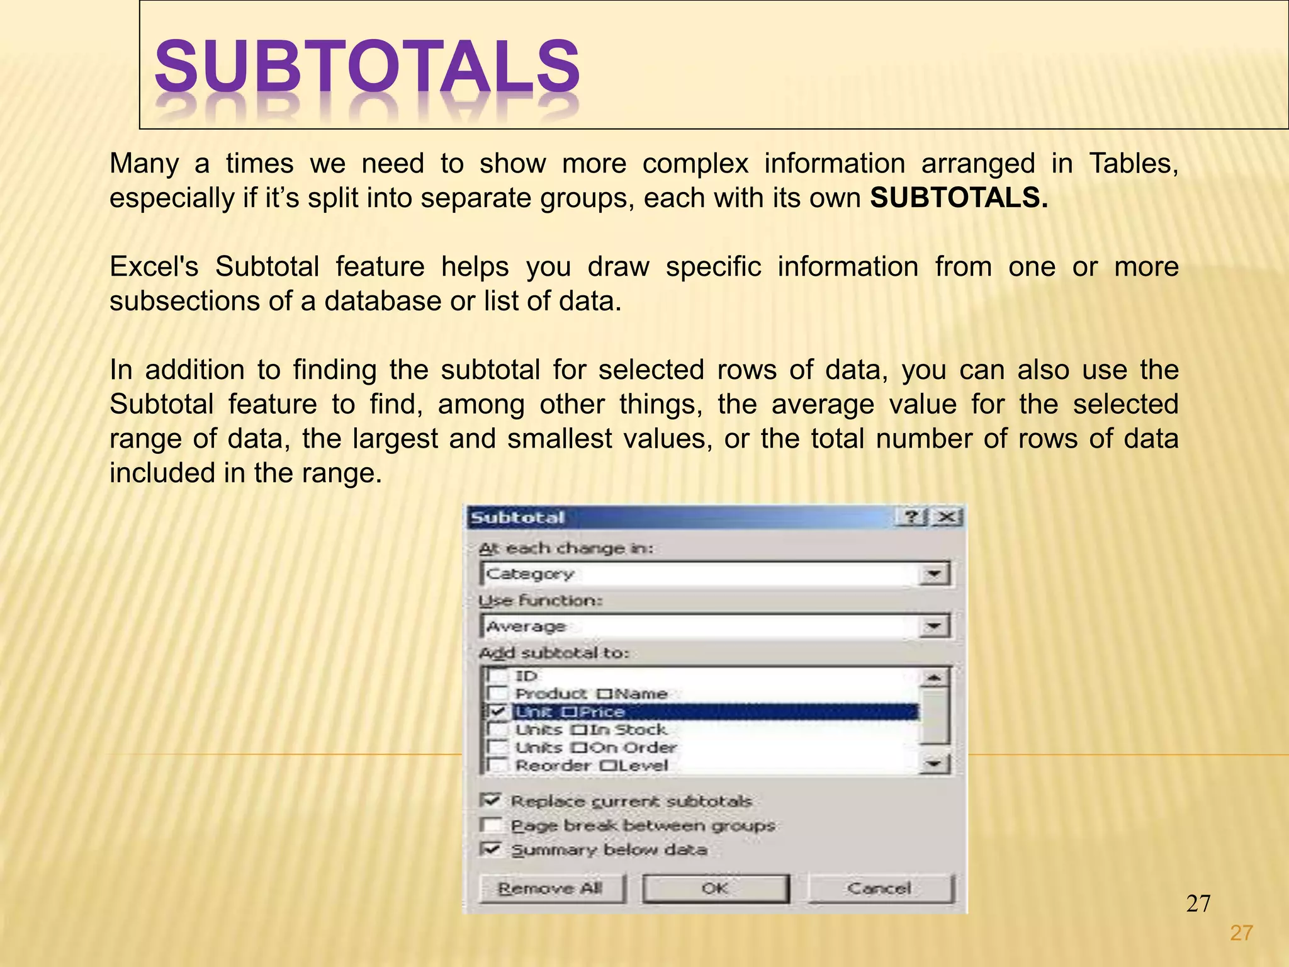Viewport: 1289px width, 967px height.
Task: Tick the Units On Order checkbox
Action: pyautogui.click(x=498, y=747)
